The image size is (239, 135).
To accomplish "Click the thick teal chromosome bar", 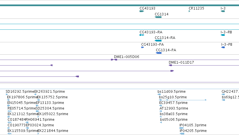I will (120, 5).
